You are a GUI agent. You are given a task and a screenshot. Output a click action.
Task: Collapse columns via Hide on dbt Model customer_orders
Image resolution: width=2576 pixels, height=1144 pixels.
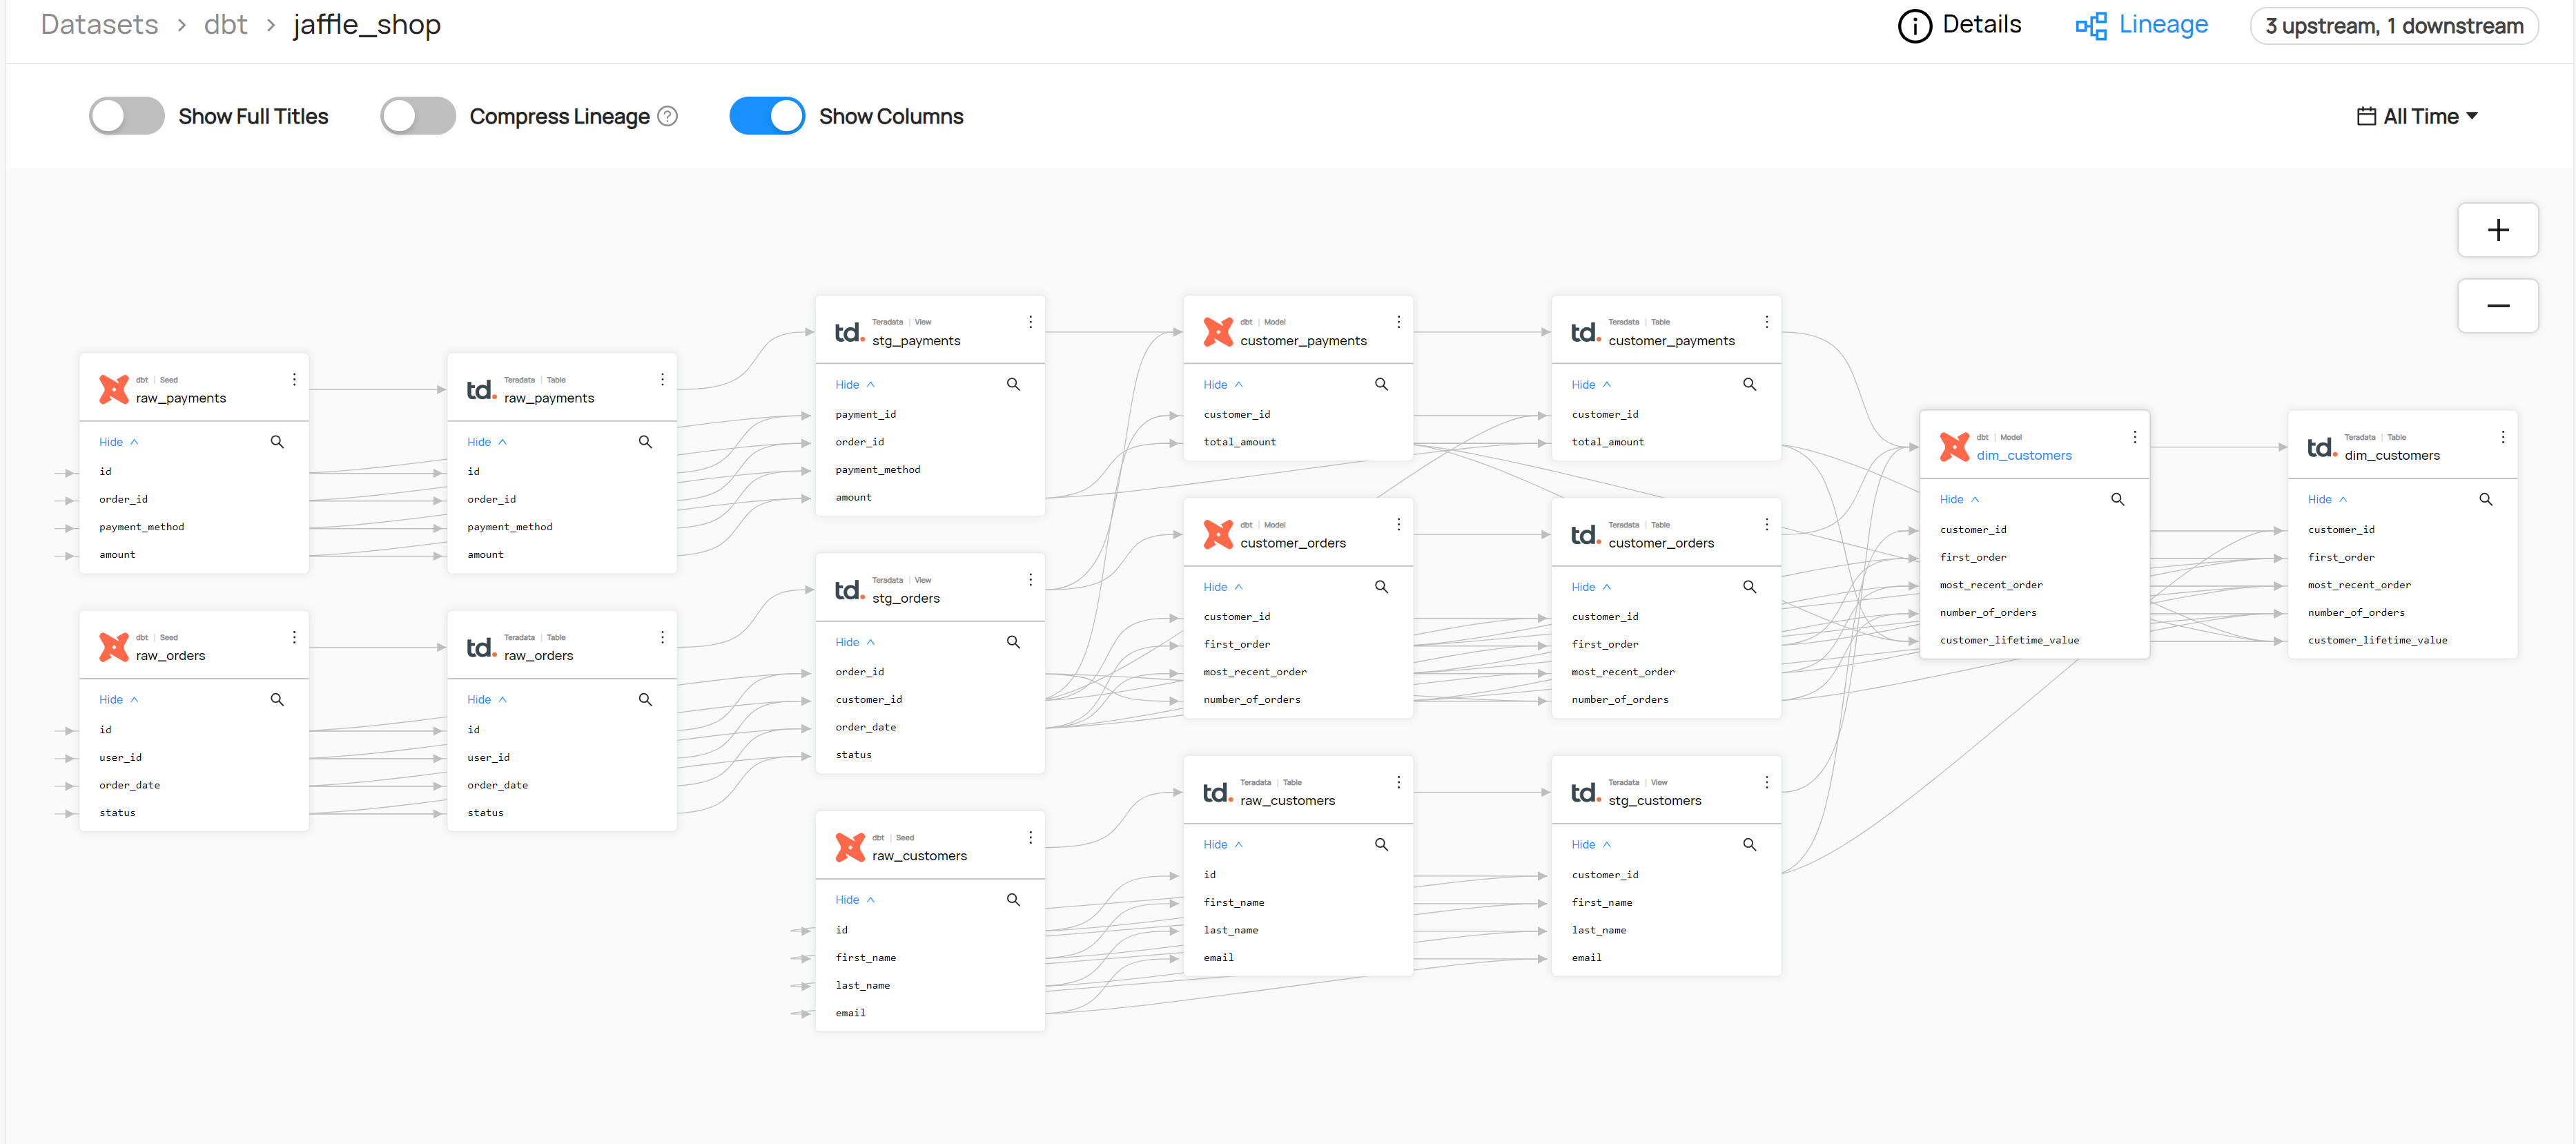pyautogui.click(x=1223, y=587)
